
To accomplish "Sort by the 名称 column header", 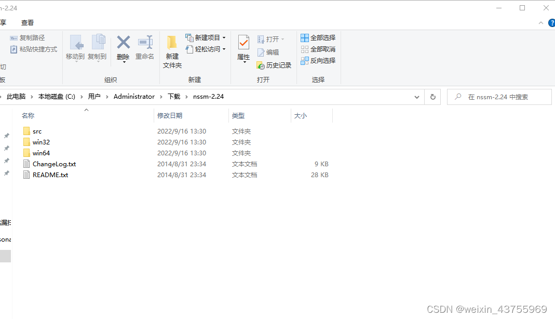I will pos(28,116).
